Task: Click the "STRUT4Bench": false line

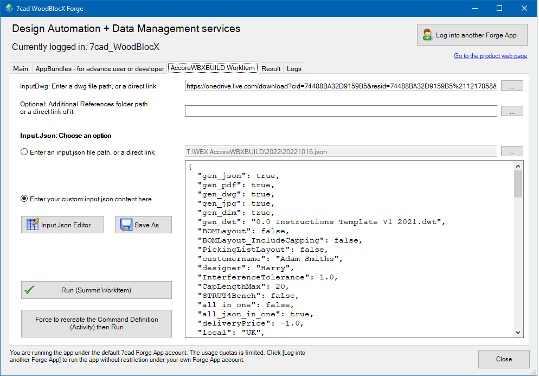Action: 248,296
